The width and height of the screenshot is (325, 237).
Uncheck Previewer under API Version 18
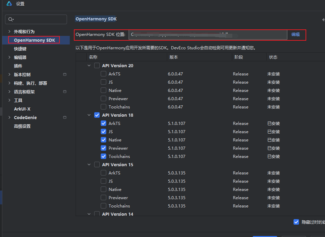point(103,148)
